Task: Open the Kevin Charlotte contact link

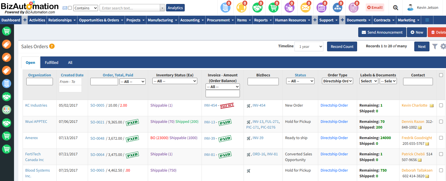Action: click(x=414, y=105)
